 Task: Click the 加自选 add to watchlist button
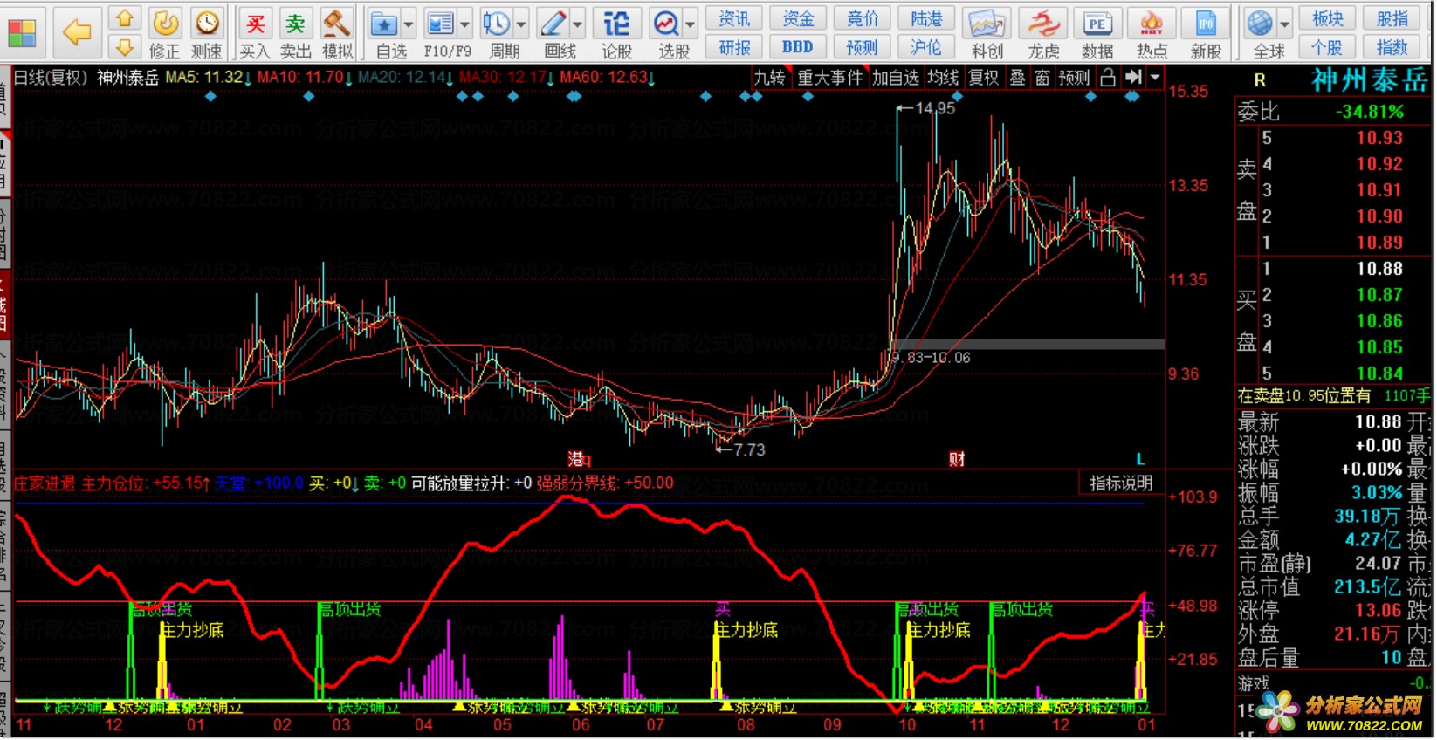click(x=896, y=78)
